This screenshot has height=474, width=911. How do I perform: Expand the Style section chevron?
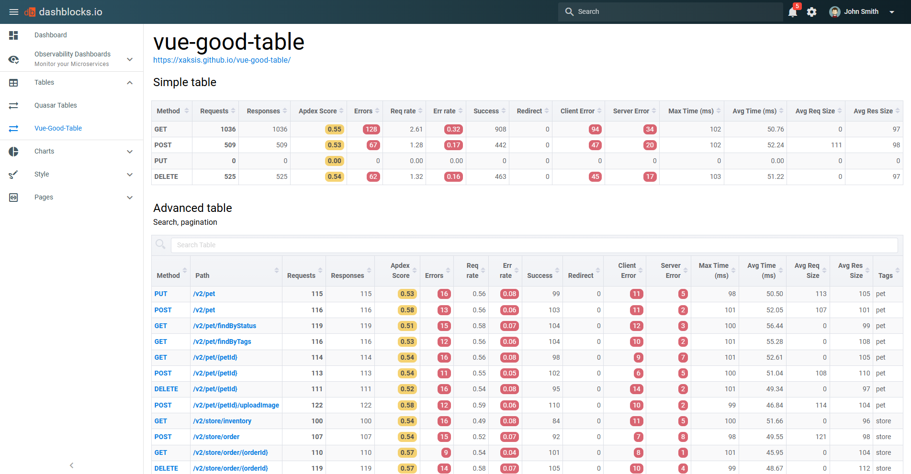point(130,175)
